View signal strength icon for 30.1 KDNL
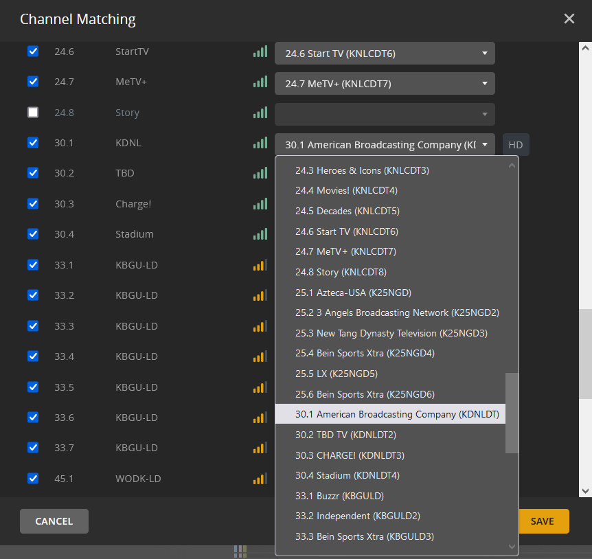The height and width of the screenshot is (559, 592). point(260,142)
